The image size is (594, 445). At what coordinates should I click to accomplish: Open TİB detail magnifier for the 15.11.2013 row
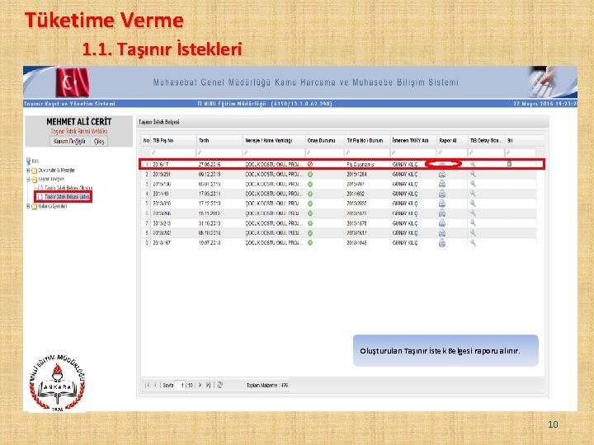[473, 213]
